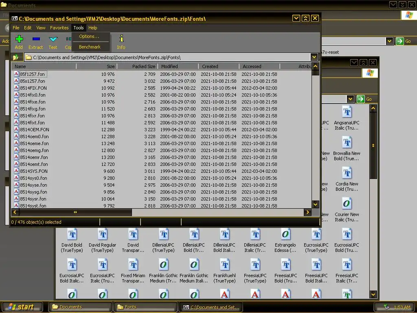417x313 pixels.
Task: Click the file icon of 8514FIX.FON
Action: tap(16, 88)
